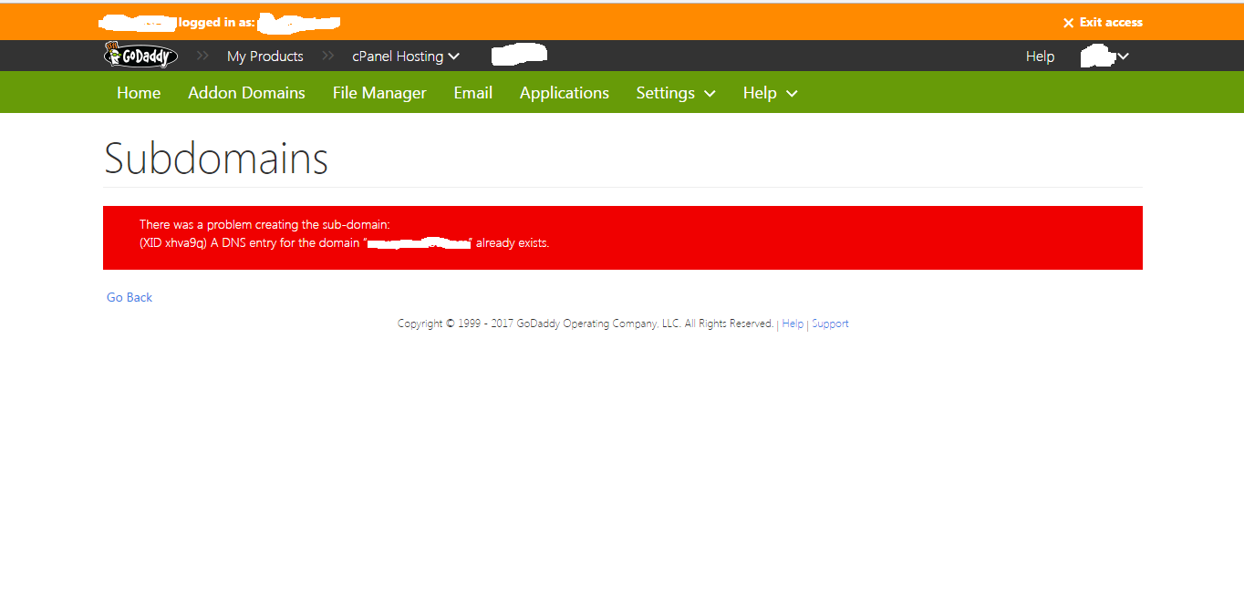1244x606 pixels.
Task: Click 'There was a problem creating the sub-domain' text
Action: pos(264,224)
